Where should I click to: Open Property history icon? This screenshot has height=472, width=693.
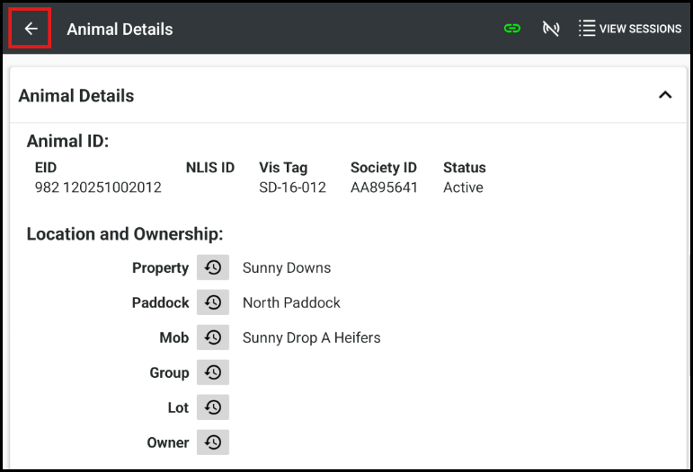[x=213, y=267]
